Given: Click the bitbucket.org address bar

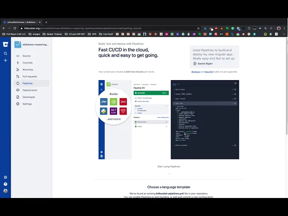Looking at the screenshot, I should pos(108,28).
